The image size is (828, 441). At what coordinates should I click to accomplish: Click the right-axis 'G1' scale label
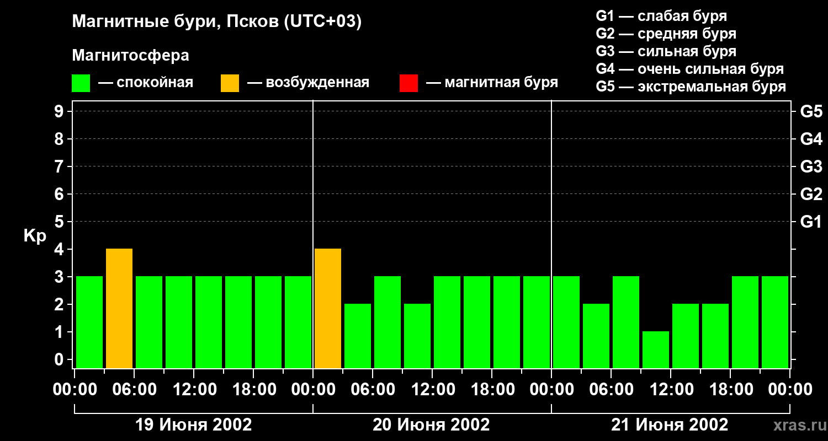(811, 222)
